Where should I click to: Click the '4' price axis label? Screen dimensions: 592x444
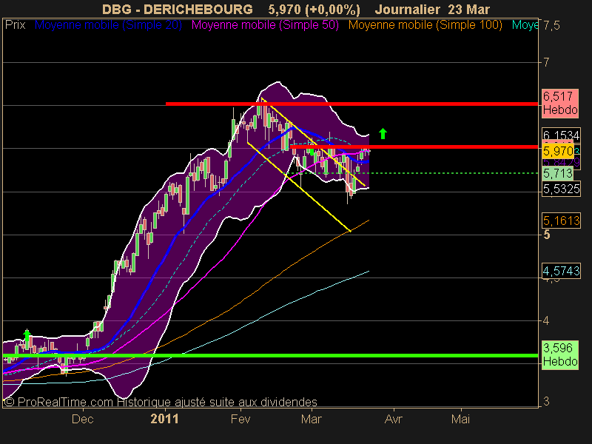click(x=546, y=321)
